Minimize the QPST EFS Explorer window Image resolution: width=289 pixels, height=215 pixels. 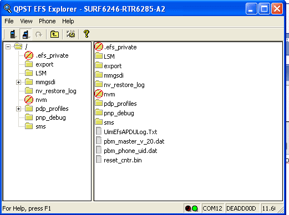coord(251,8)
